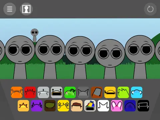This screenshot has width=160, height=120.
Task: Select the bright green leafy blob icon
Action: tap(70, 92)
